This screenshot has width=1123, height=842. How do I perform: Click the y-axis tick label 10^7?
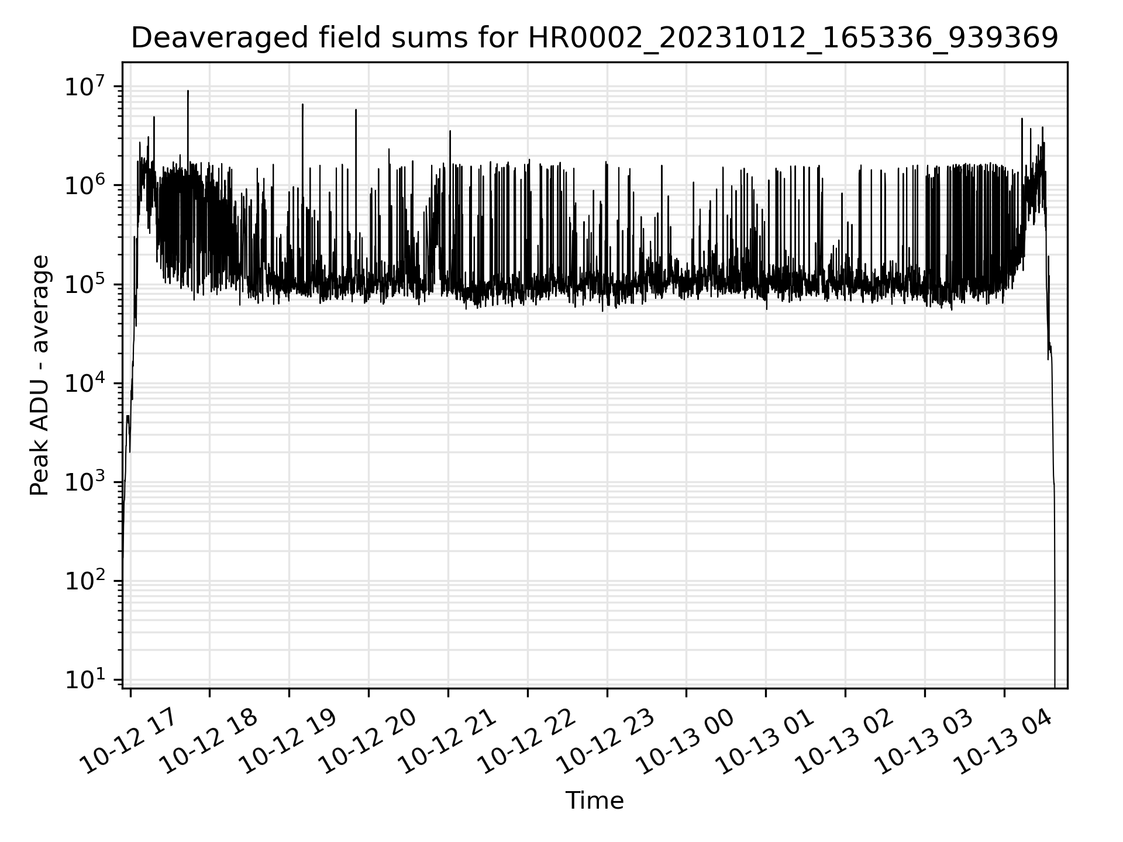coord(86,87)
